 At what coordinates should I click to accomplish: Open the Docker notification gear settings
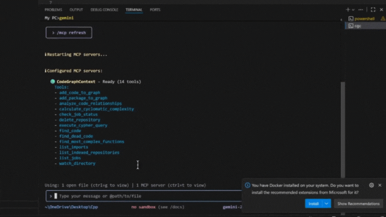point(371,185)
